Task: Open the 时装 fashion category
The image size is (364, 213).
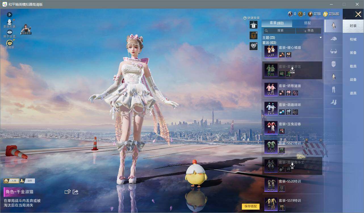Action: [x=353, y=26]
